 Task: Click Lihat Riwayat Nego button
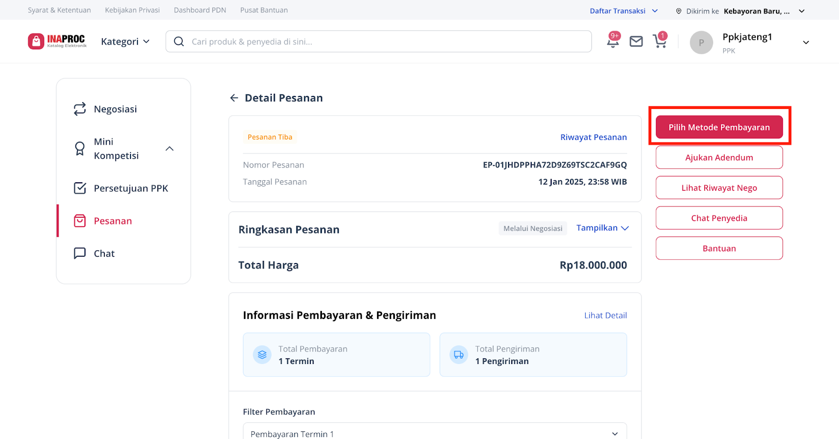click(719, 188)
